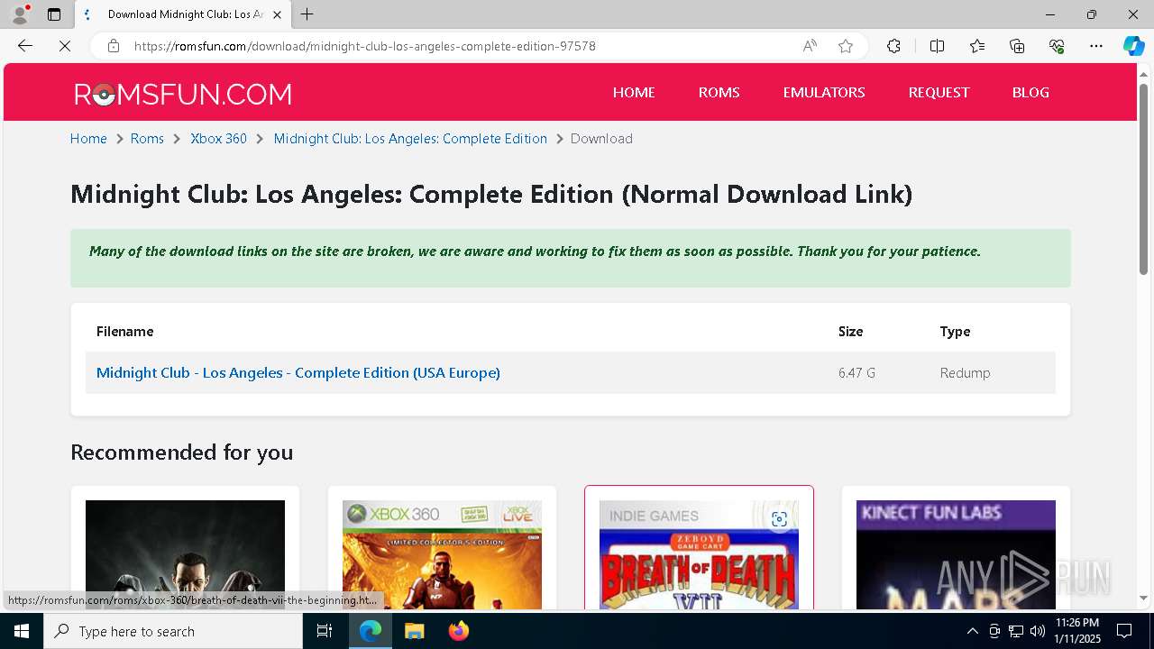The image size is (1154, 649).
Task: Toggle split screen icon
Action: pyautogui.click(x=937, y=46)
